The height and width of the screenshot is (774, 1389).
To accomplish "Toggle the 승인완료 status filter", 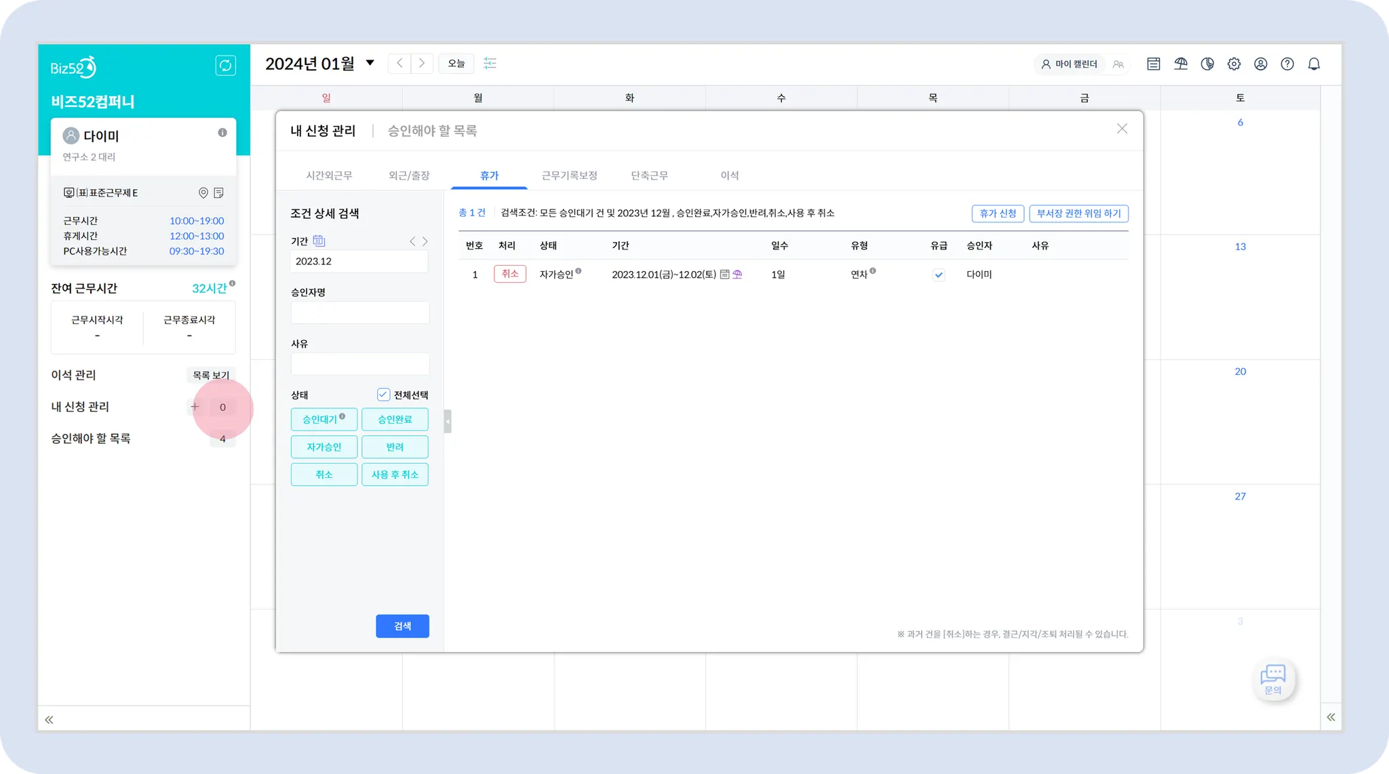I will [395, 420].
